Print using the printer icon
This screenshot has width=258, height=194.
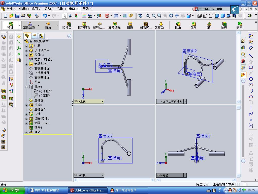[x=37, y=16]
